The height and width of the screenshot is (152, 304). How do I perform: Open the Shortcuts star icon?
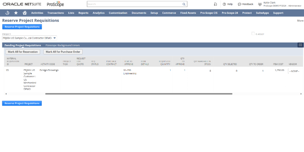pos(16,13)
